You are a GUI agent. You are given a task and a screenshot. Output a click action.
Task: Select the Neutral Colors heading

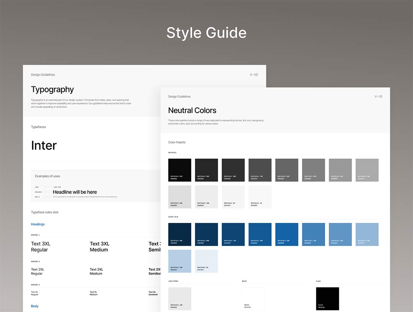192,110
